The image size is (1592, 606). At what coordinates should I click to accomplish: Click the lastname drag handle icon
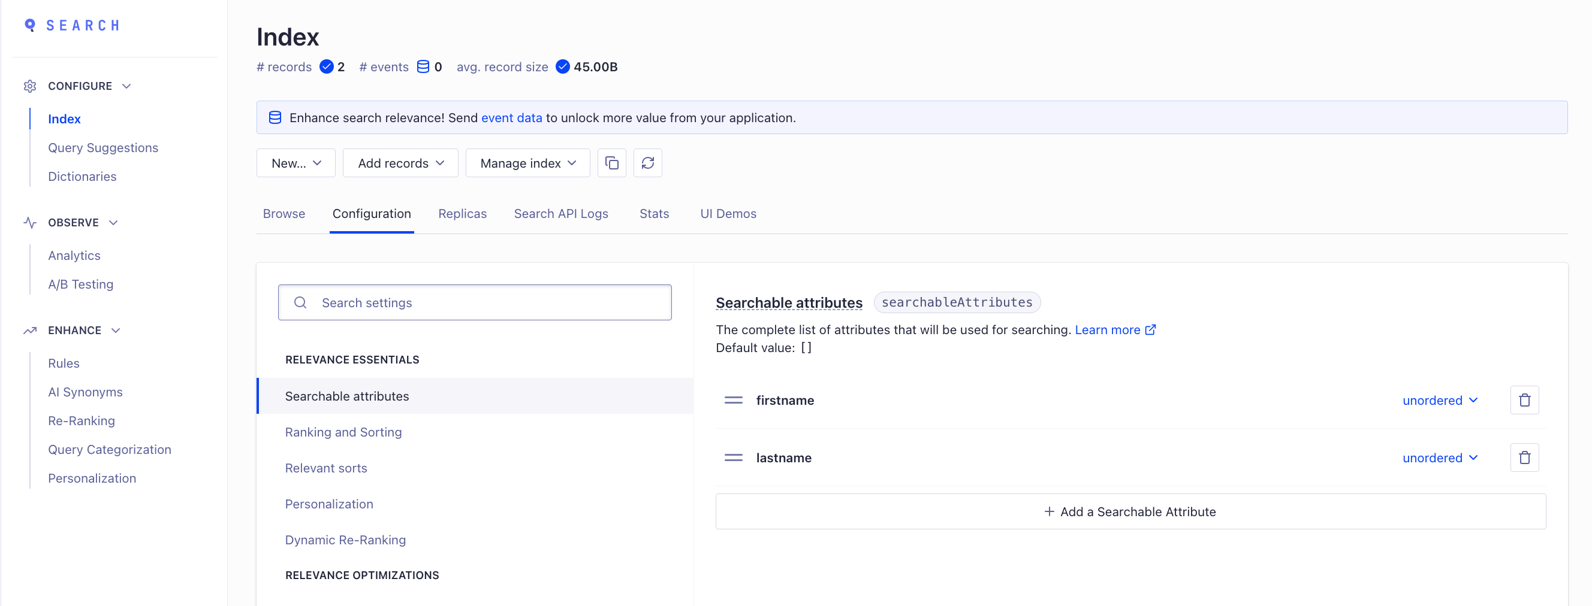[733, 457]
